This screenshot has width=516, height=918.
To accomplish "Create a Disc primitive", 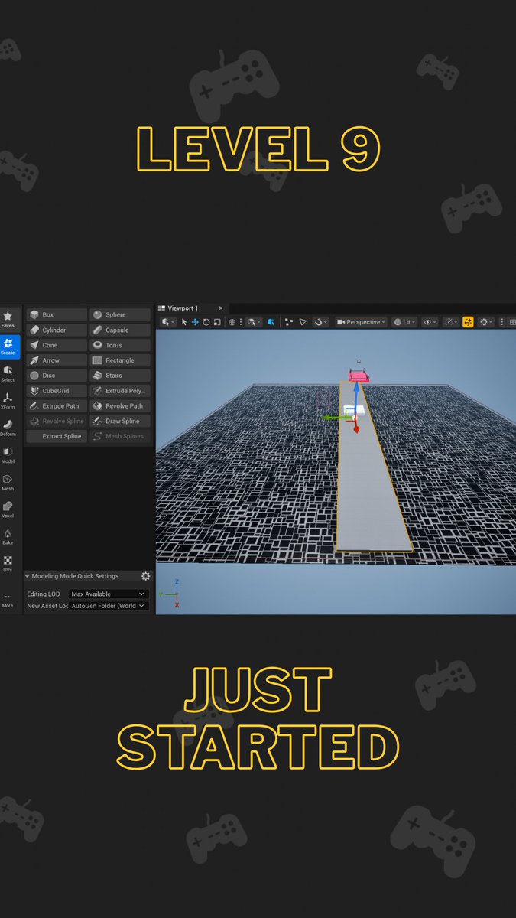I will click(57, 376).
